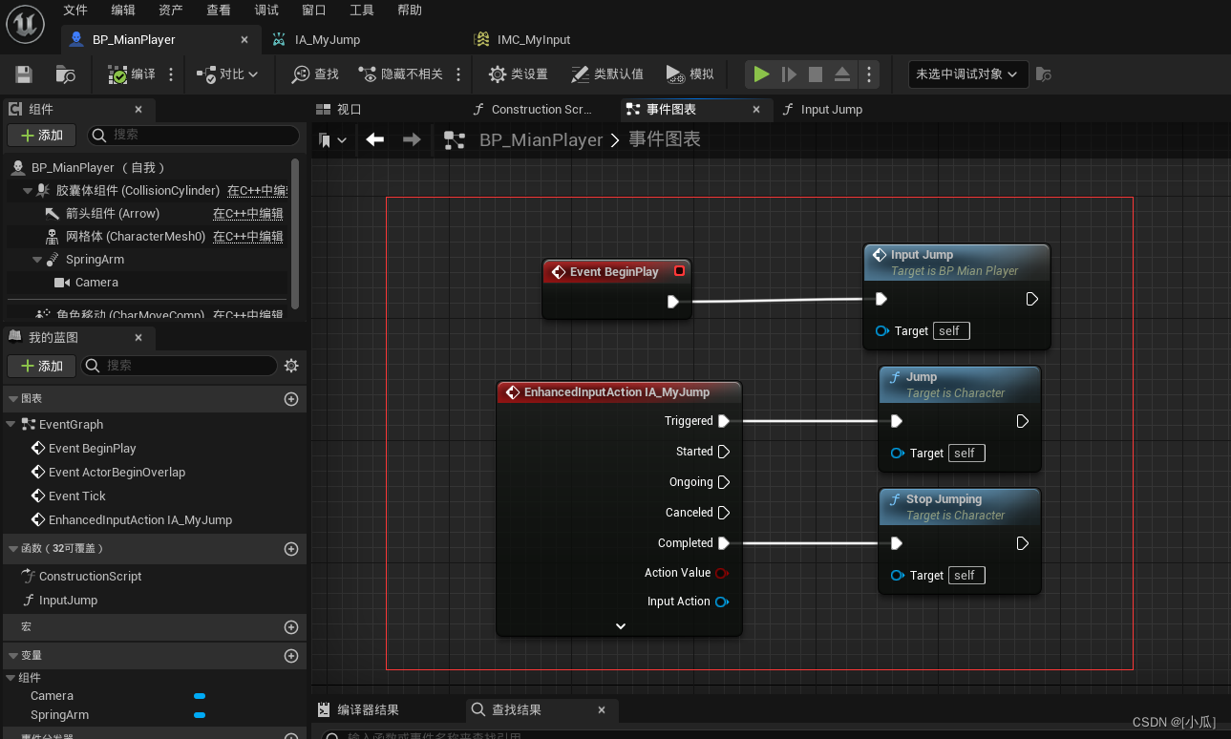
Task: Open the 调试 menu
Action: pyautogui.click(x=266, y=10)
